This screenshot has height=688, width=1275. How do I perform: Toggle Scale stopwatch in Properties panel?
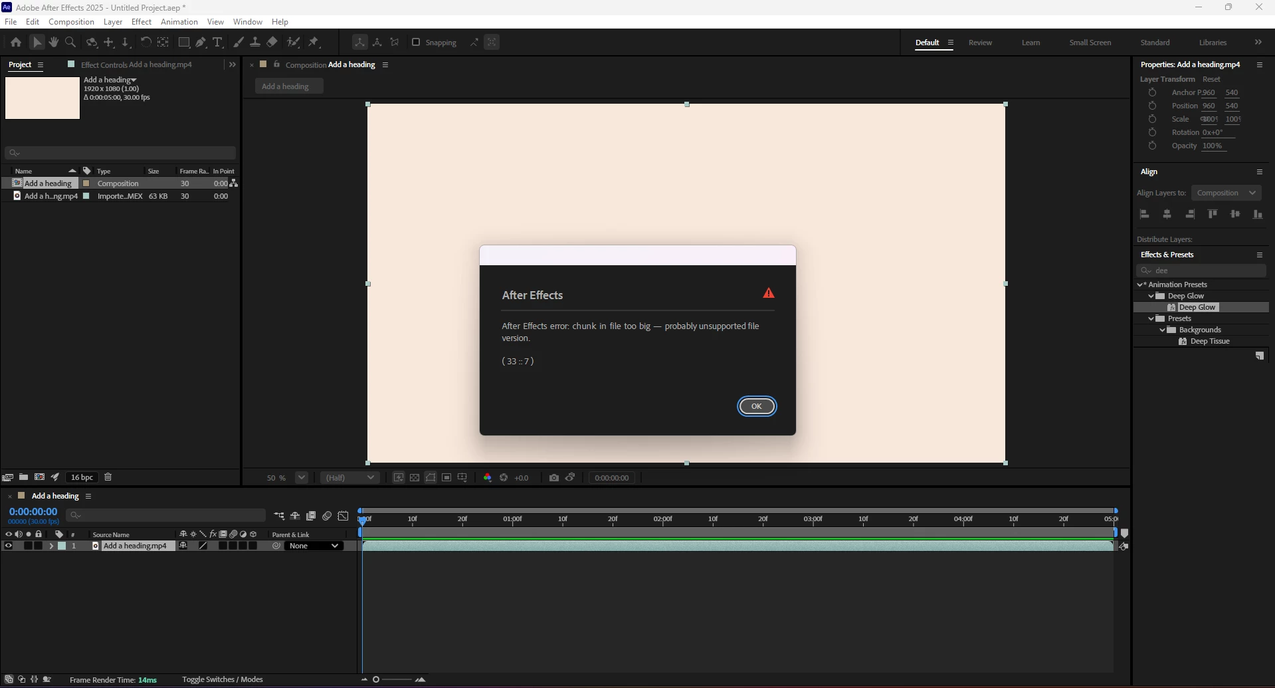(x=1153, y=119)
